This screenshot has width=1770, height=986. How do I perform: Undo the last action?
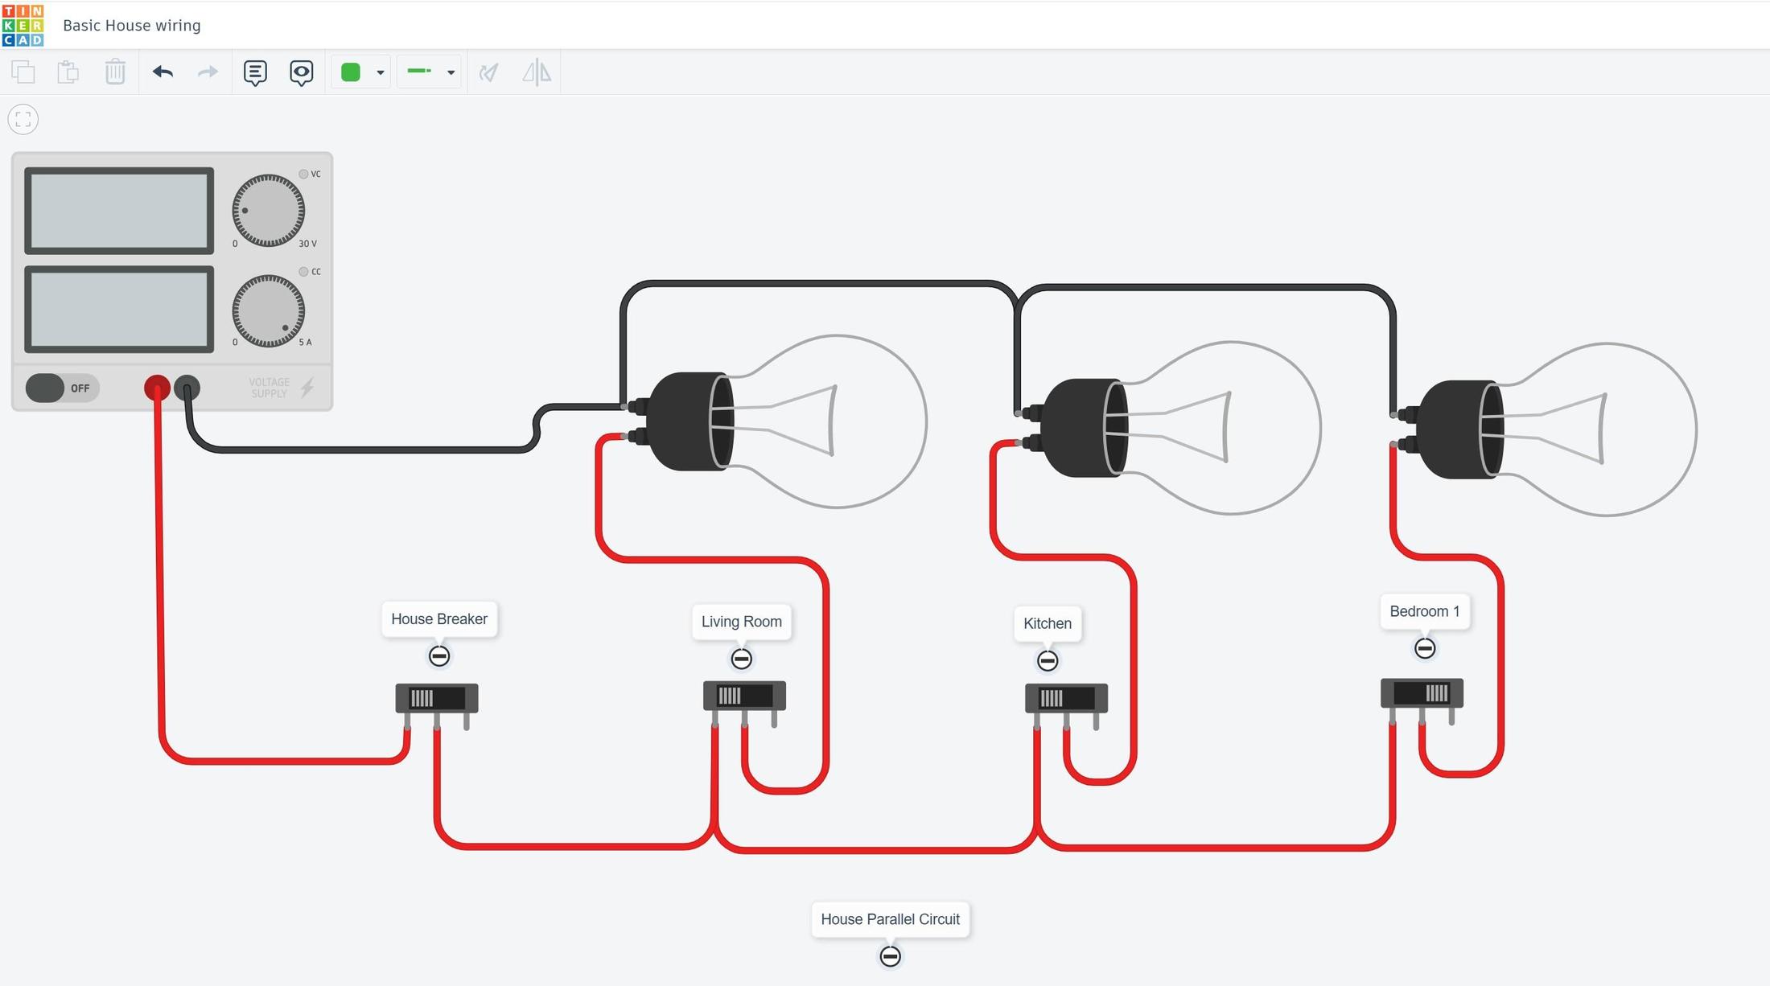(x=163, y=72)
